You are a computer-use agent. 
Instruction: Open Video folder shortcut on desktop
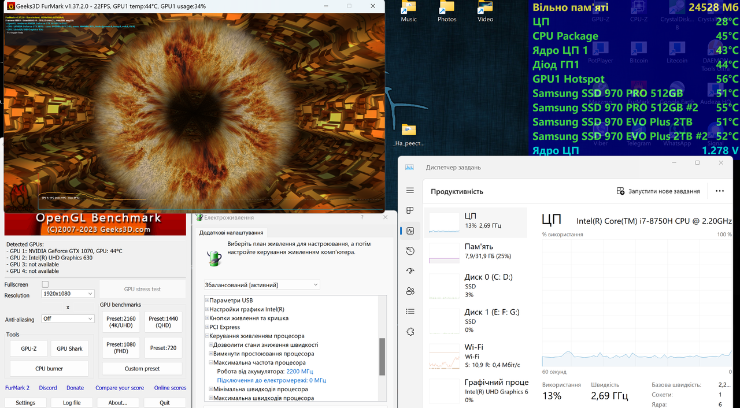point(485,12)
